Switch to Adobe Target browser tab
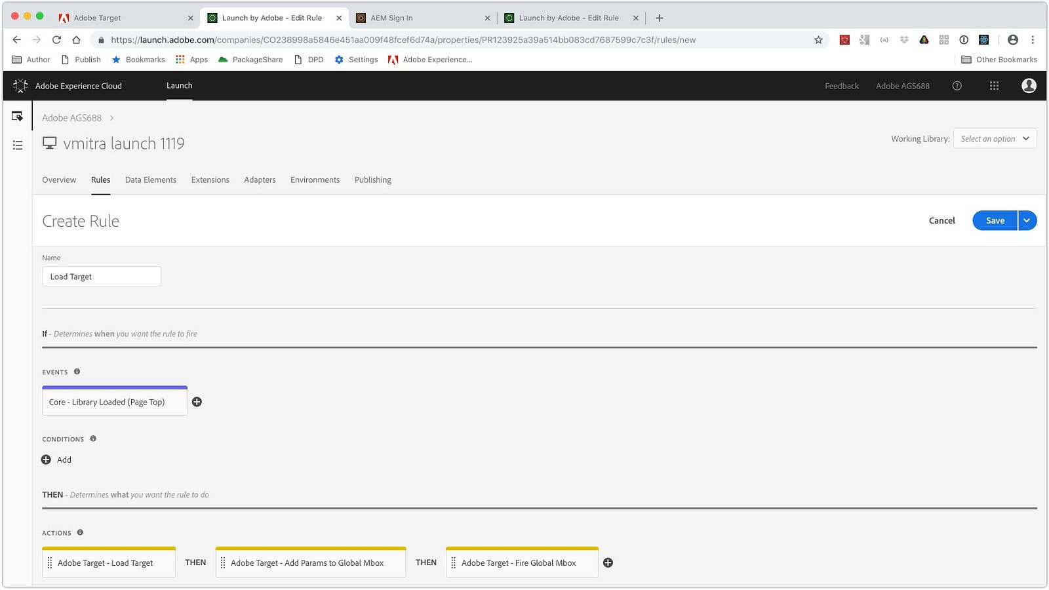The width and height of the screenshot is (1049, 590). (x=125, y=18)
